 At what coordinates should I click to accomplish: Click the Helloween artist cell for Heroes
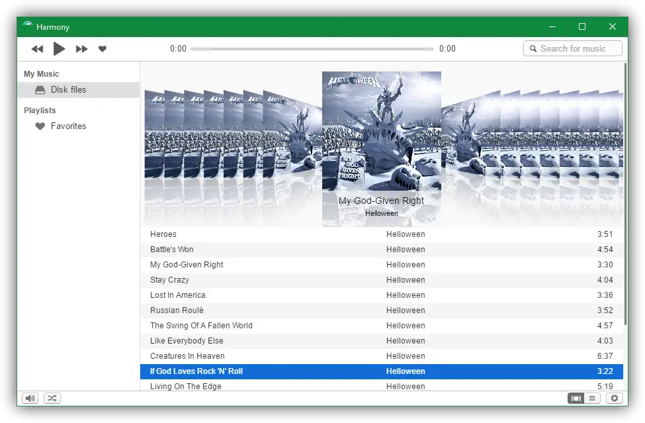point(406,234)
